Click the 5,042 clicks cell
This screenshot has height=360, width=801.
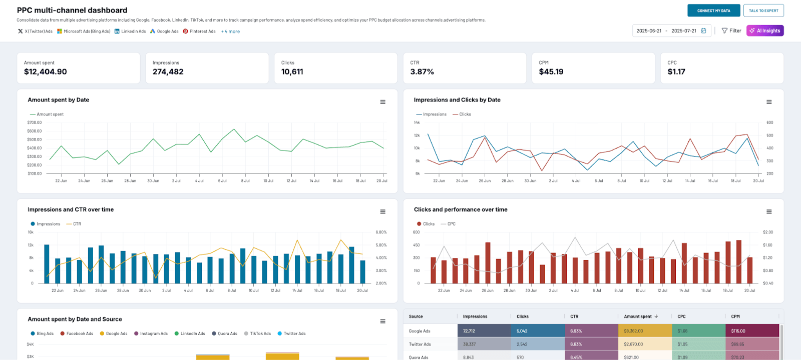[x=538, y=331]
